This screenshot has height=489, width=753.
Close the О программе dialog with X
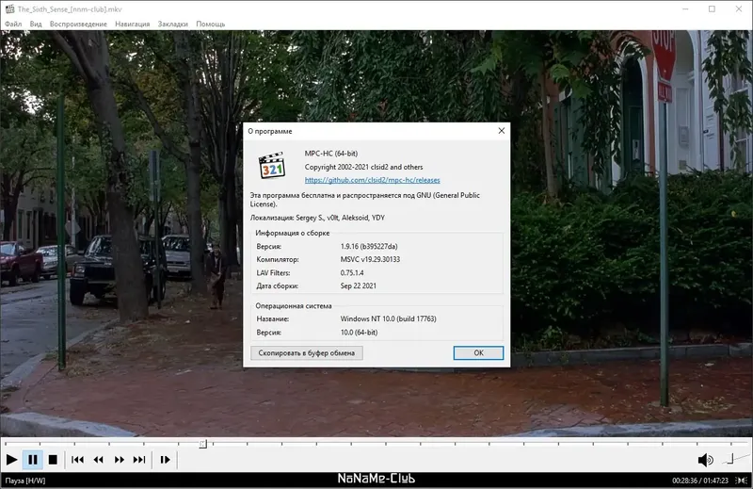click(502, 131)
